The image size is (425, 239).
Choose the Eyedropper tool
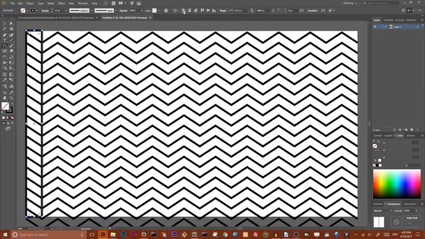(5, 80)
